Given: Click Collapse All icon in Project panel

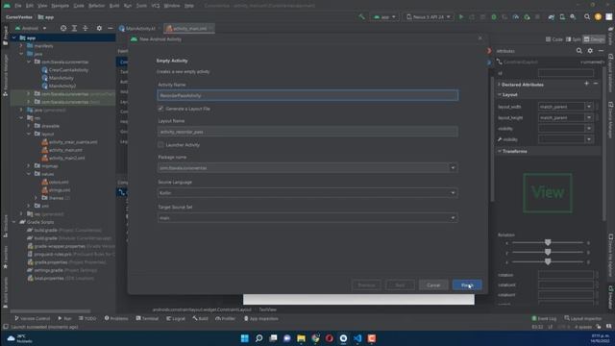Looking at the screenshot, I should (86, 28).
